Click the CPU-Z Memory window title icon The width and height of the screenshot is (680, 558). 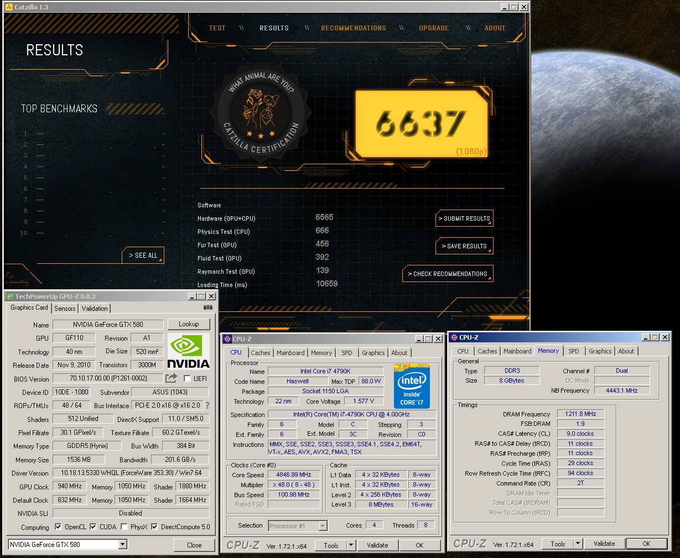(454, 337)
